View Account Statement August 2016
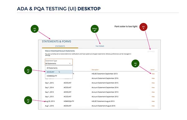Screen dimensions: 187x120 [153, 106]
